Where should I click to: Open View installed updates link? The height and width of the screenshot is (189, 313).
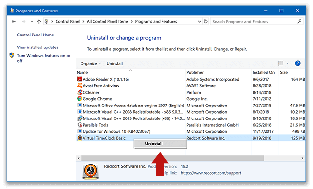point(37,47)
